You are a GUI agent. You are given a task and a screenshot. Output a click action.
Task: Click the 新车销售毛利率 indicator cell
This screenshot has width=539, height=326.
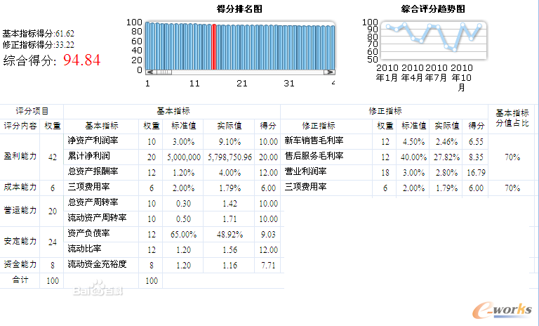click(x=313, y=141)
